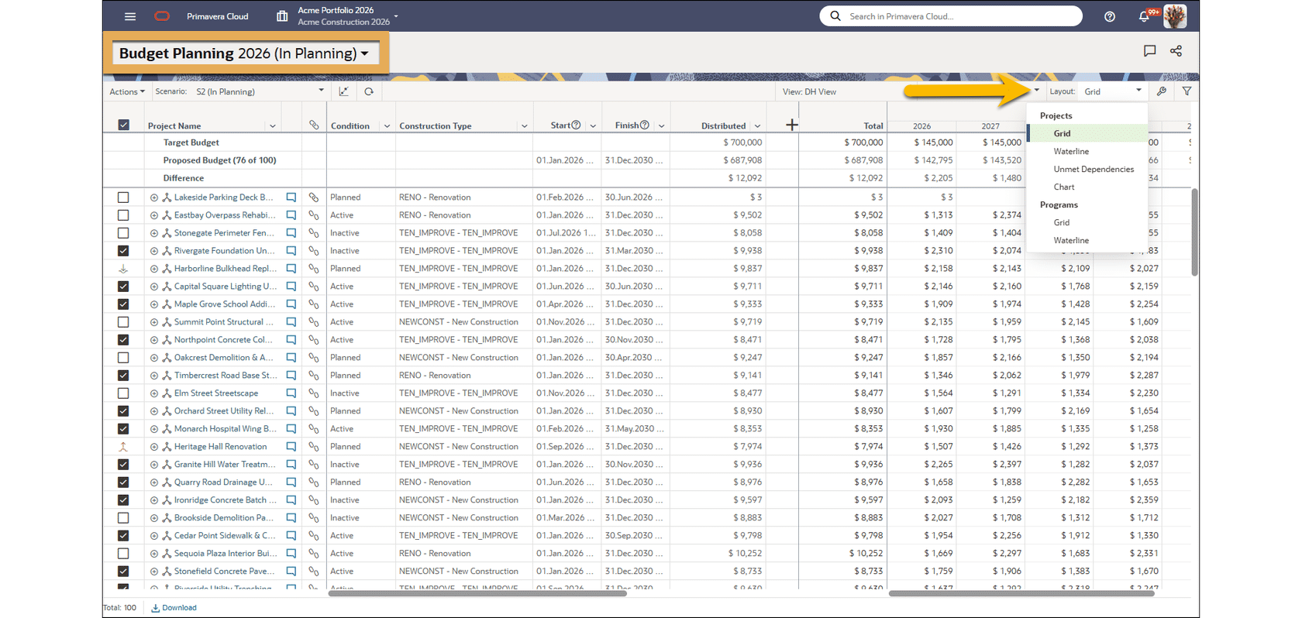This screenshot has width=1302, height=618.
Task: Click the left horizontal scrollbar under the grid
Action: coord(477,594)
